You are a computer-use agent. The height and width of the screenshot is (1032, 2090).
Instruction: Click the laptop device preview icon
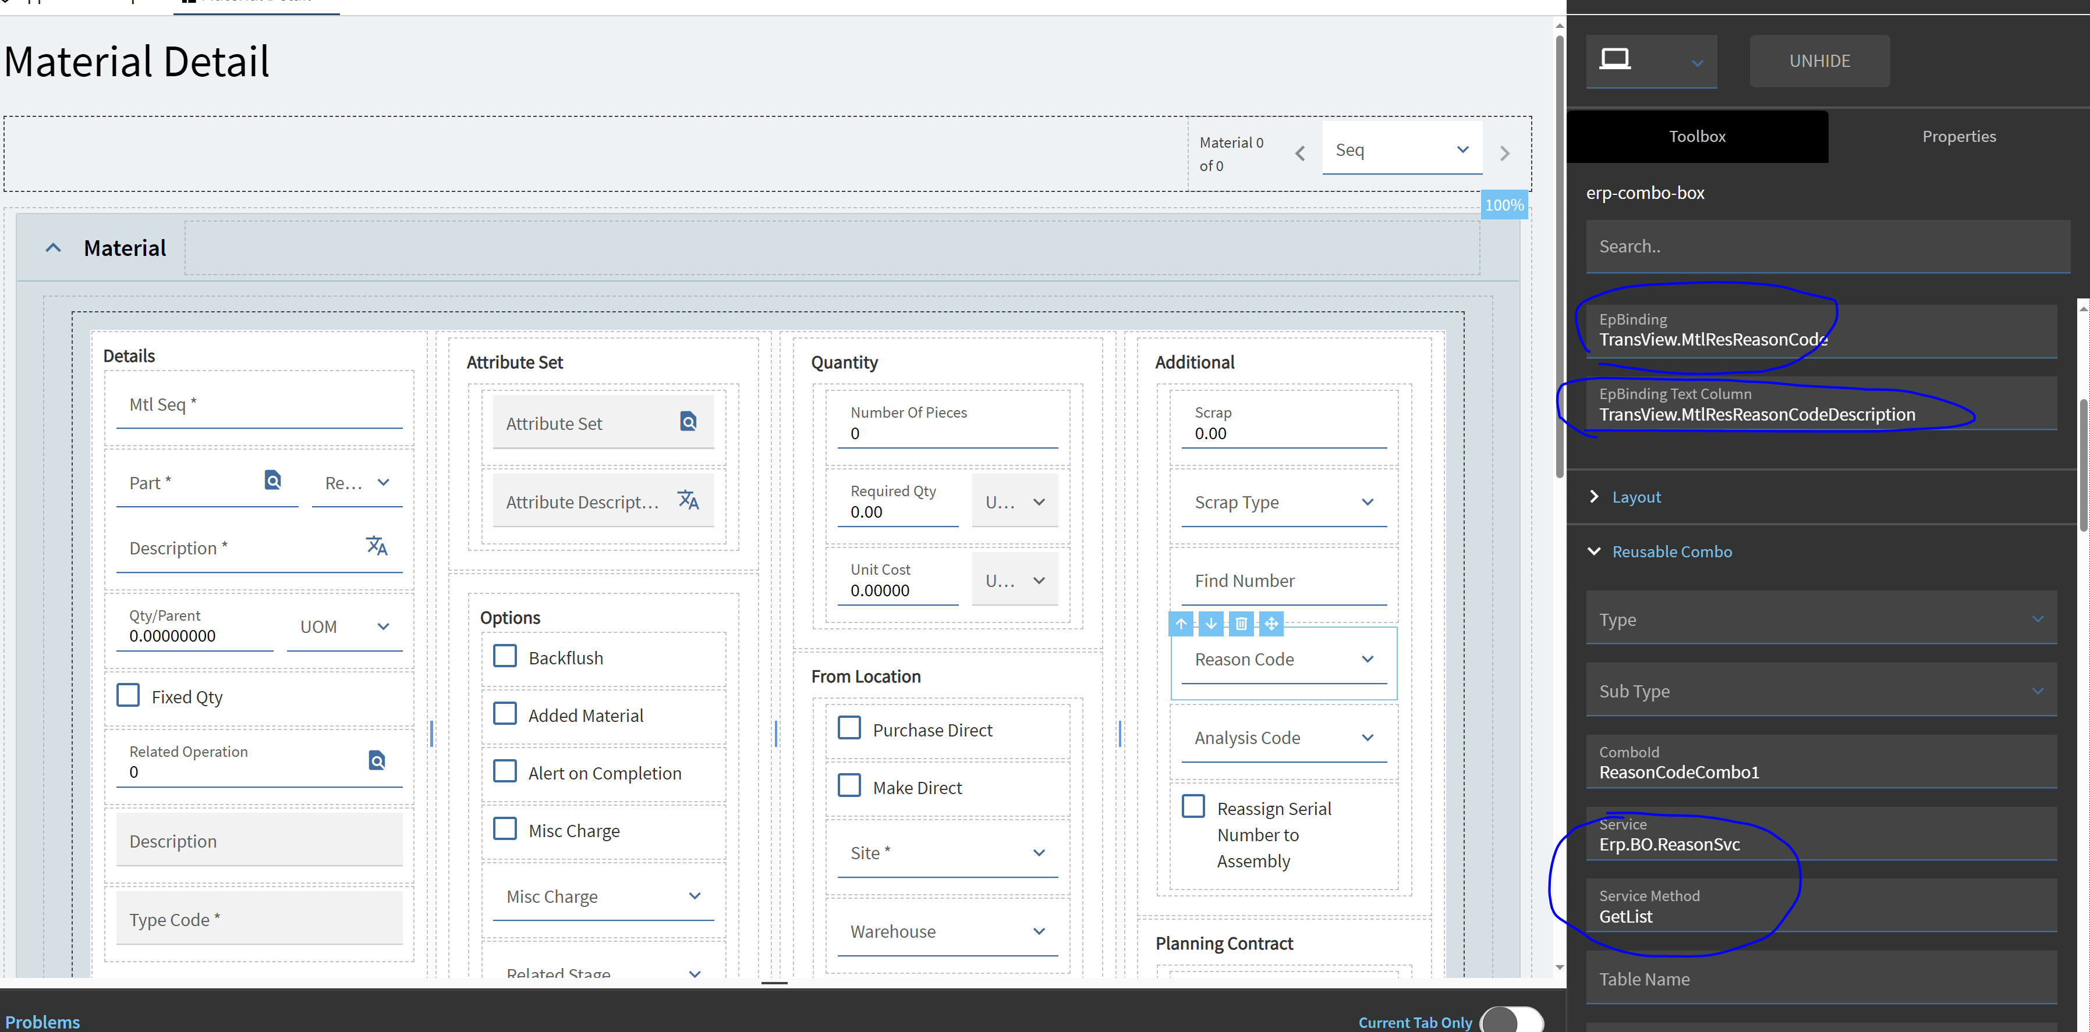[x=1614, y=59]
